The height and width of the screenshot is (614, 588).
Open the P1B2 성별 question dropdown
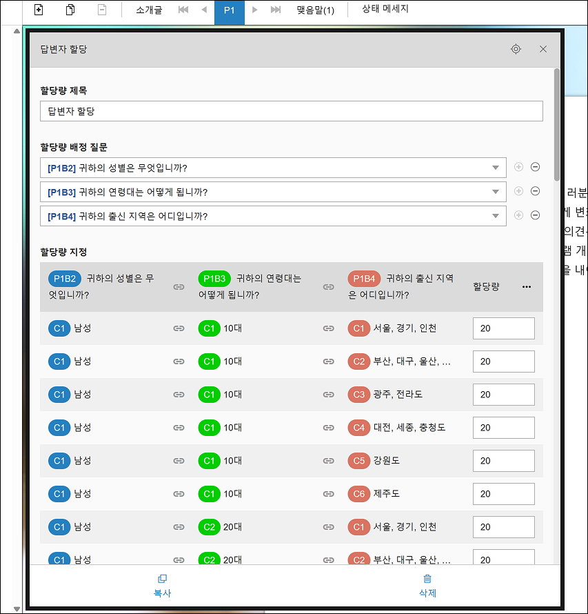[273, 168]
